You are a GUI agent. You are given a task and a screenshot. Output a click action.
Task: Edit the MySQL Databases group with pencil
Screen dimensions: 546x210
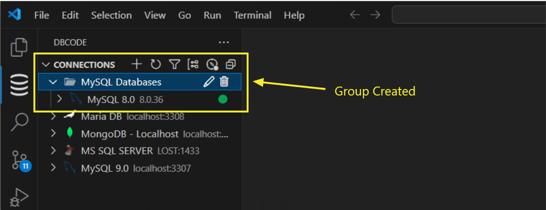[208, 82]
